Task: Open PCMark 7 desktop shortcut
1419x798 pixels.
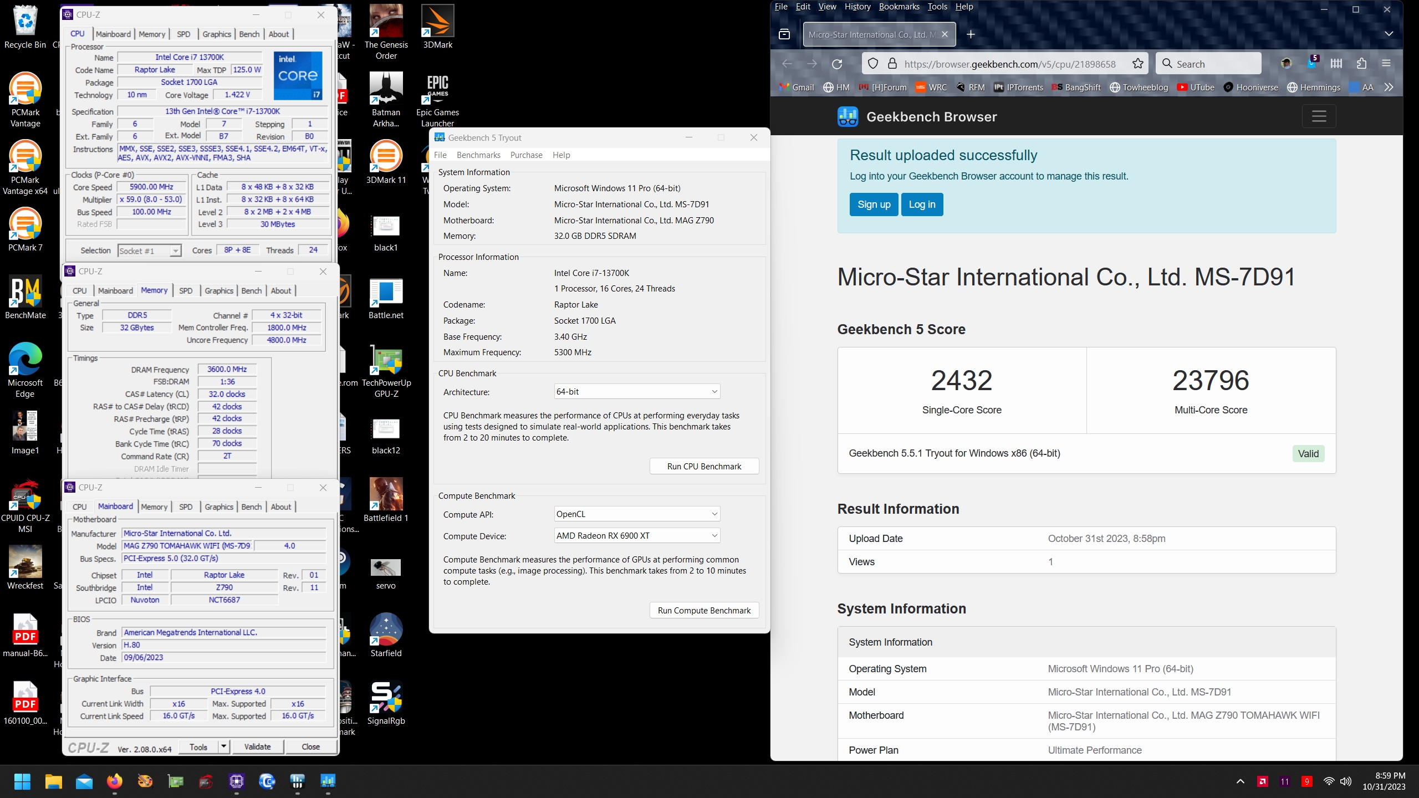Action: click(25, 229)
